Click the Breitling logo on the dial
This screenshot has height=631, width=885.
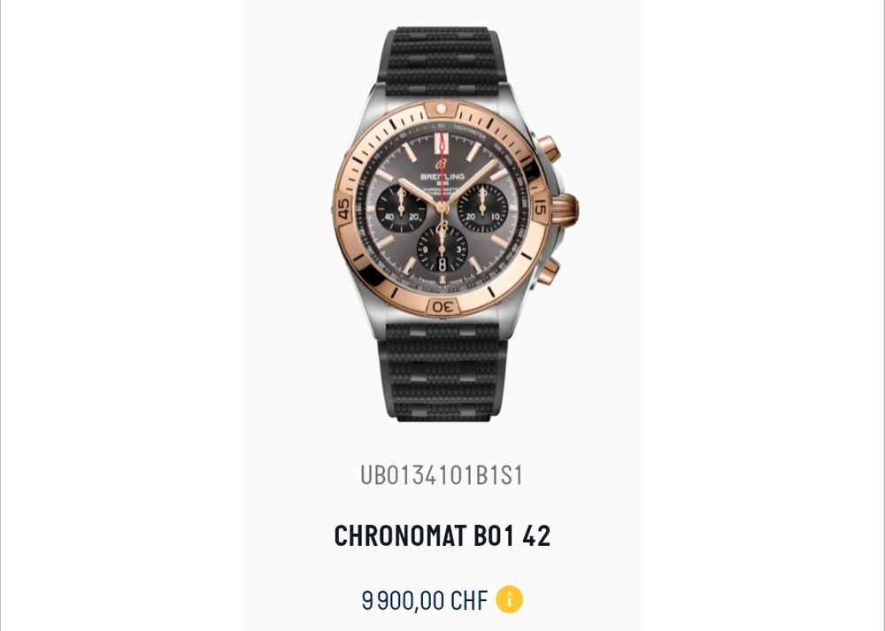click(442, 173)
